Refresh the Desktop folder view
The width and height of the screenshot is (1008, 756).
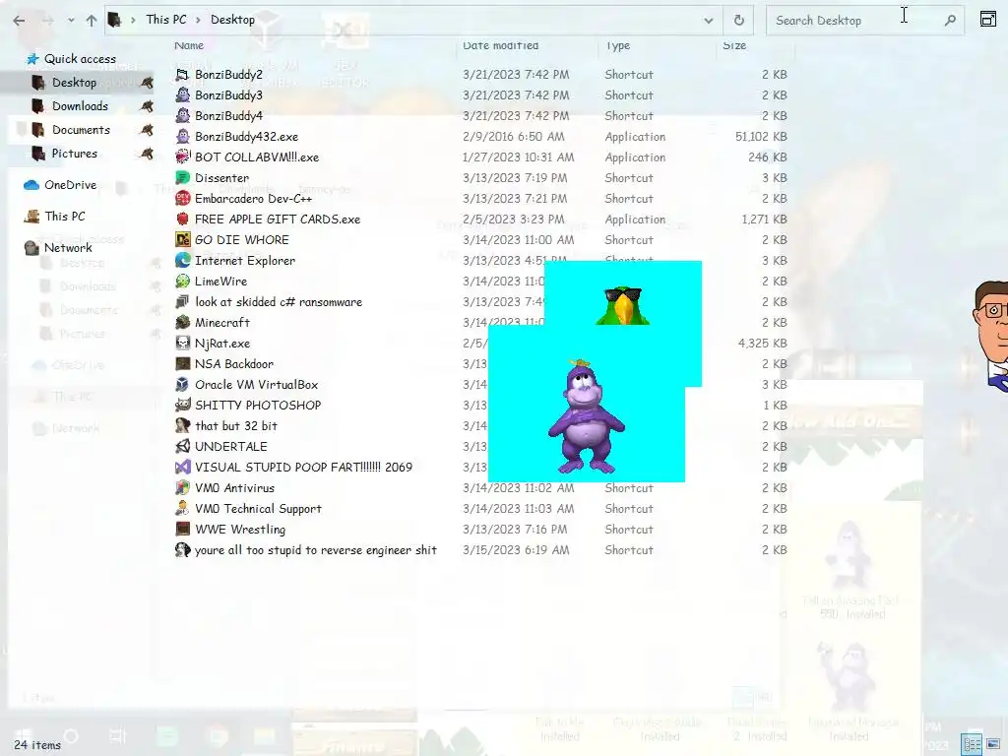tap(738, 21)
